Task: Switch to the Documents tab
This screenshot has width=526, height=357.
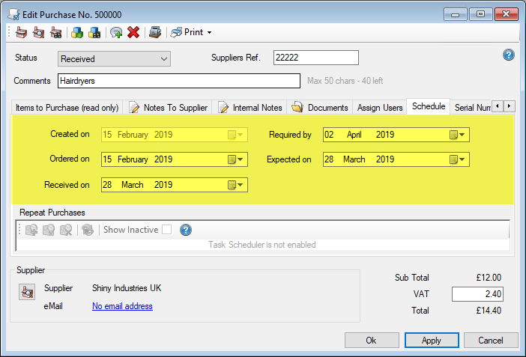Action: [x=321, y=108]
